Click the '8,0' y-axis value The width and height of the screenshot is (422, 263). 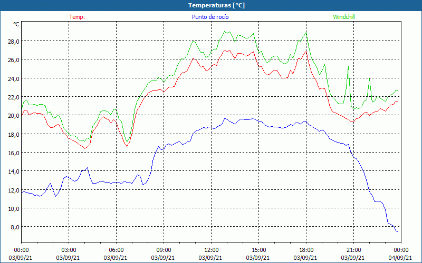(x=15, y=227)
